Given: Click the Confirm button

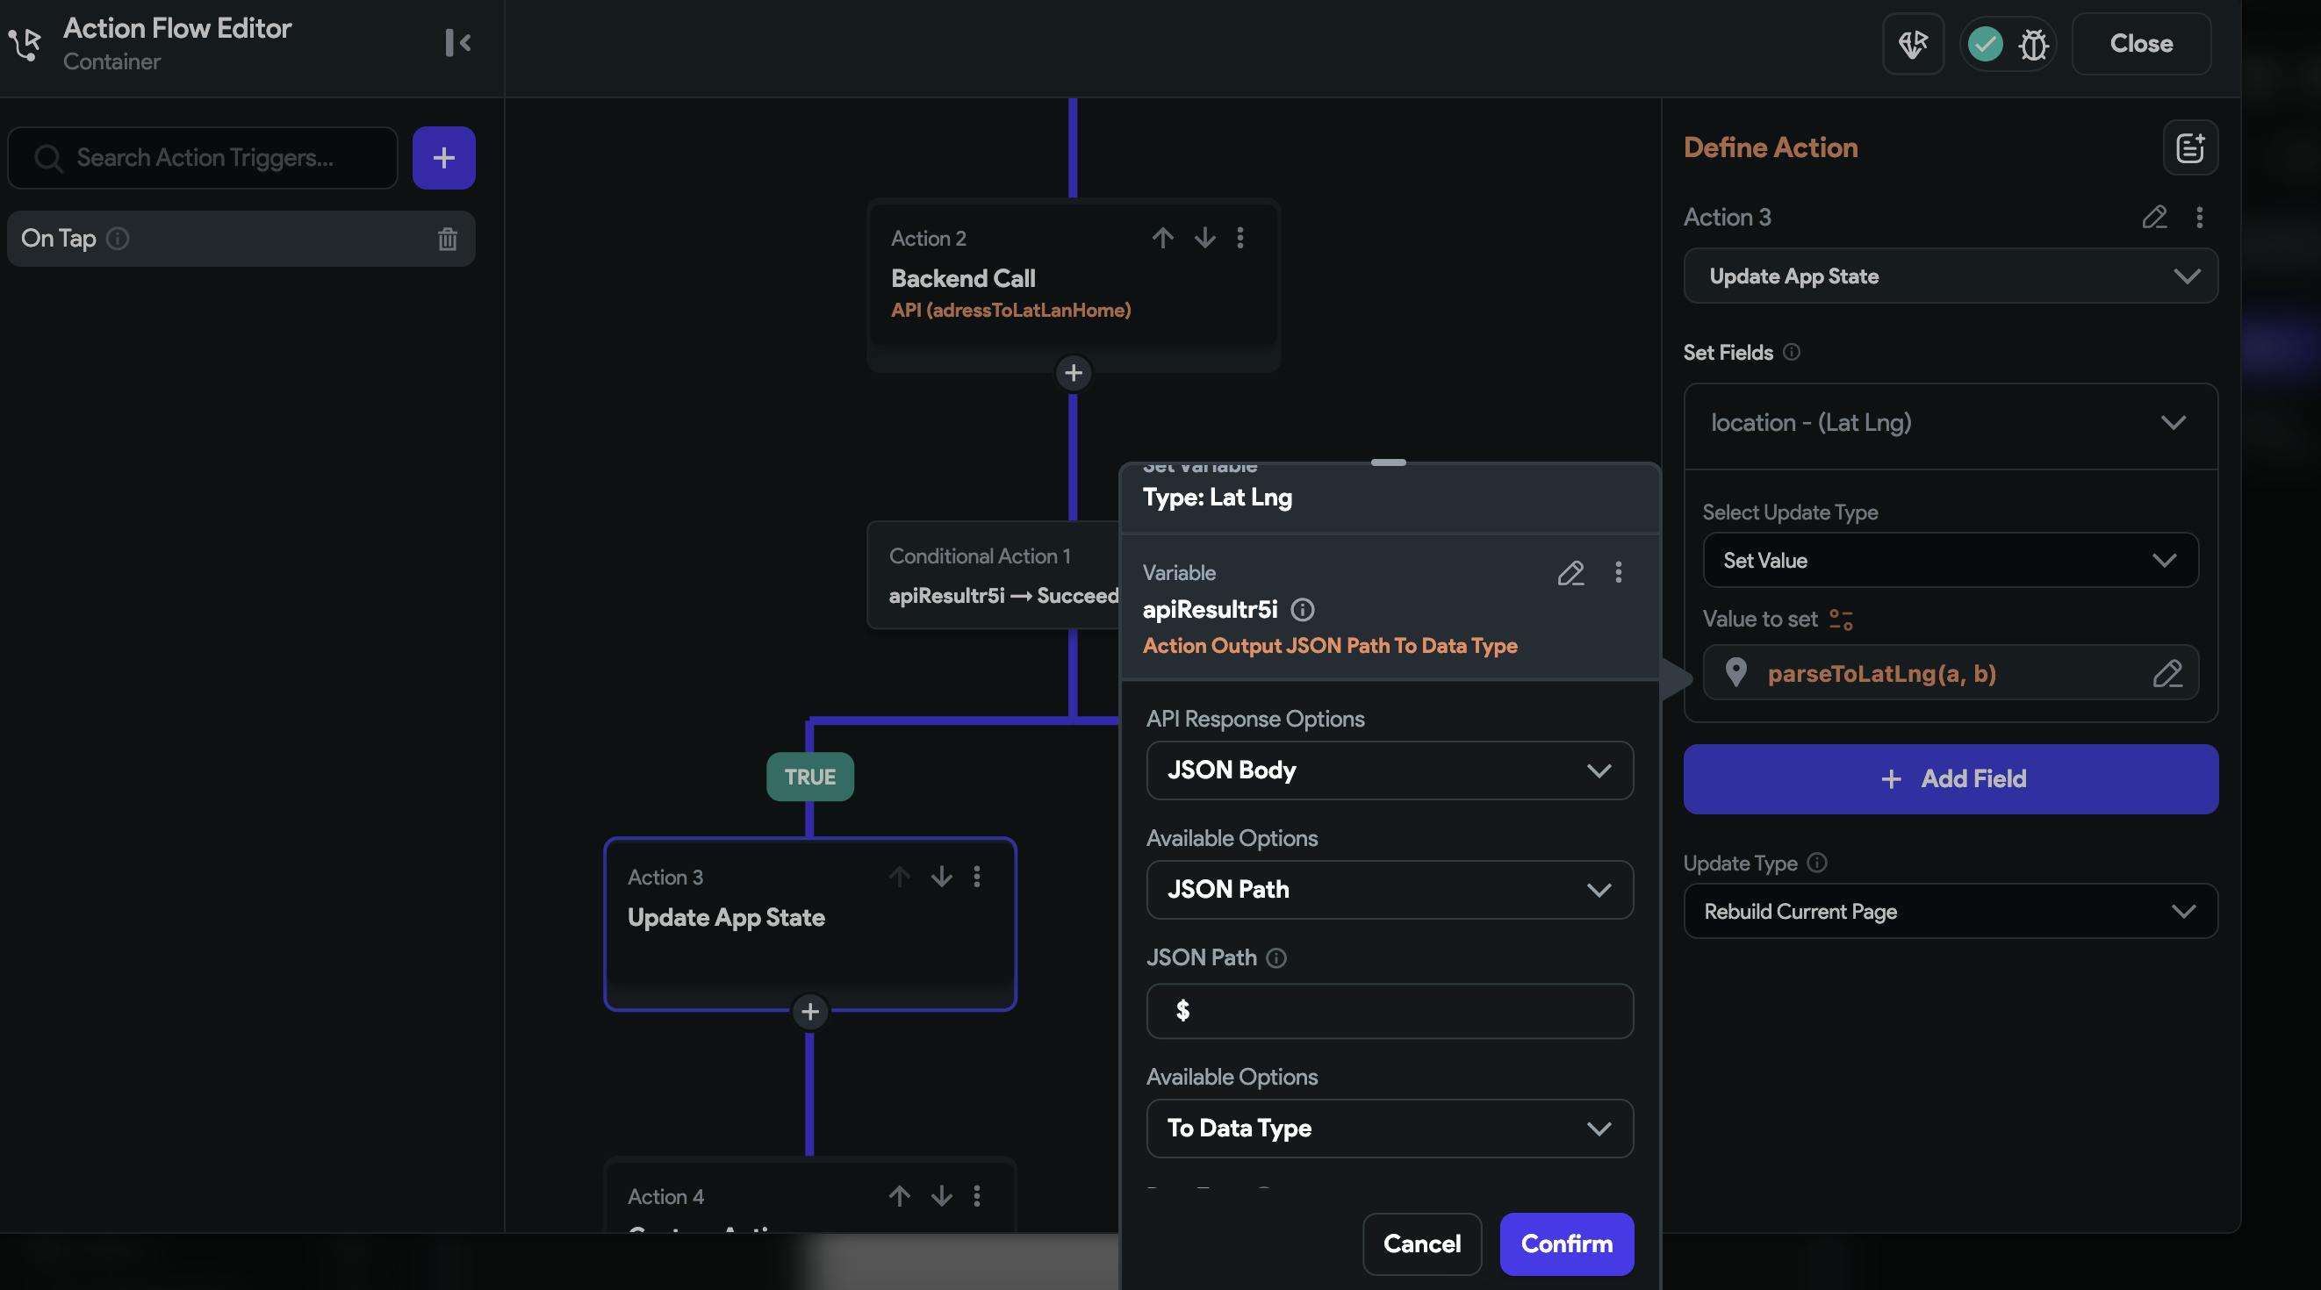Looking at the screenshot, I should 1566,1244.
